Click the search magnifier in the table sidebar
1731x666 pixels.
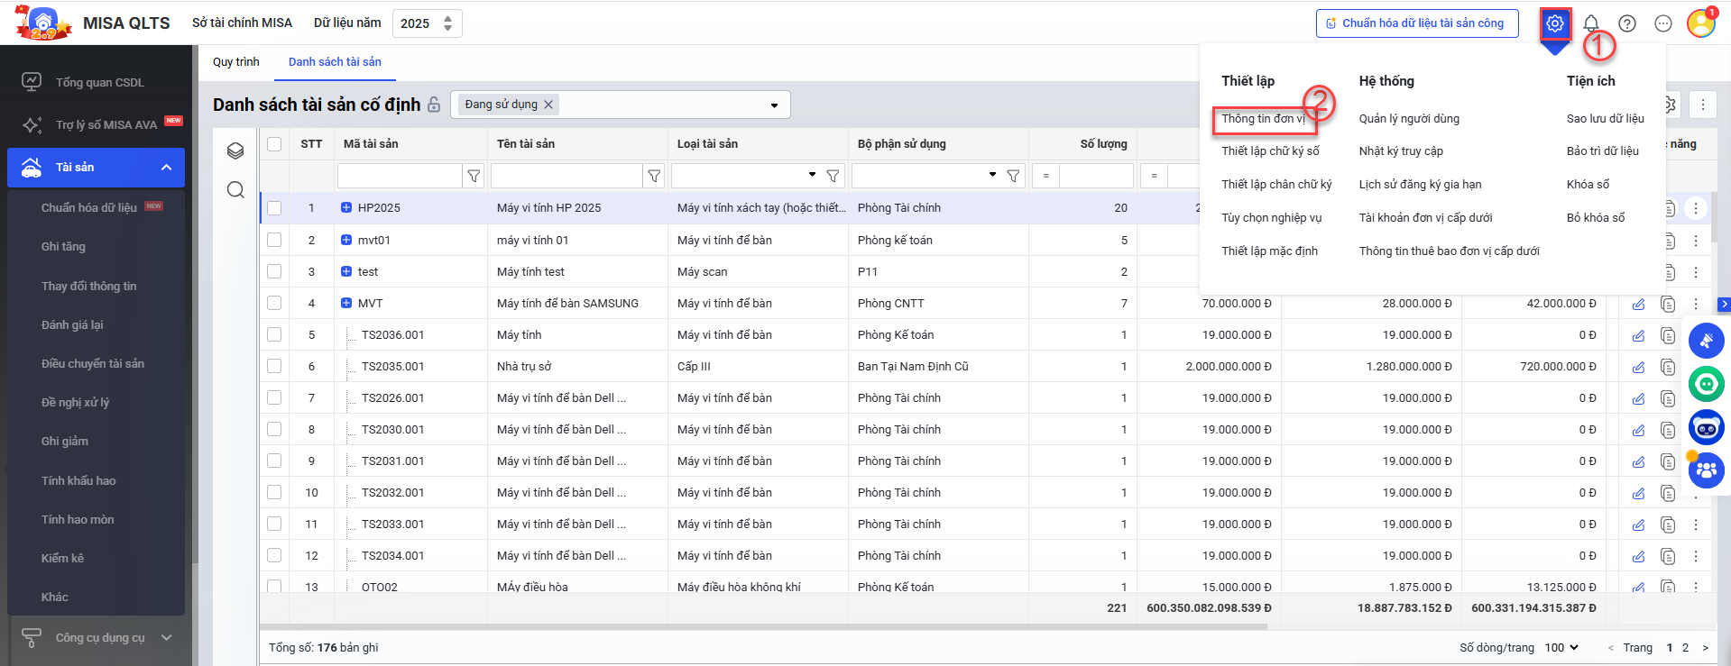[235, 189]
